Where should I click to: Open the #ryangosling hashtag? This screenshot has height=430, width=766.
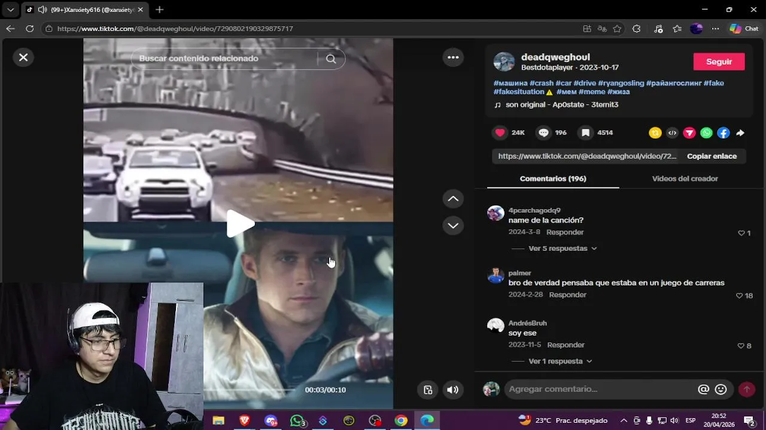[x=621, y=83]
